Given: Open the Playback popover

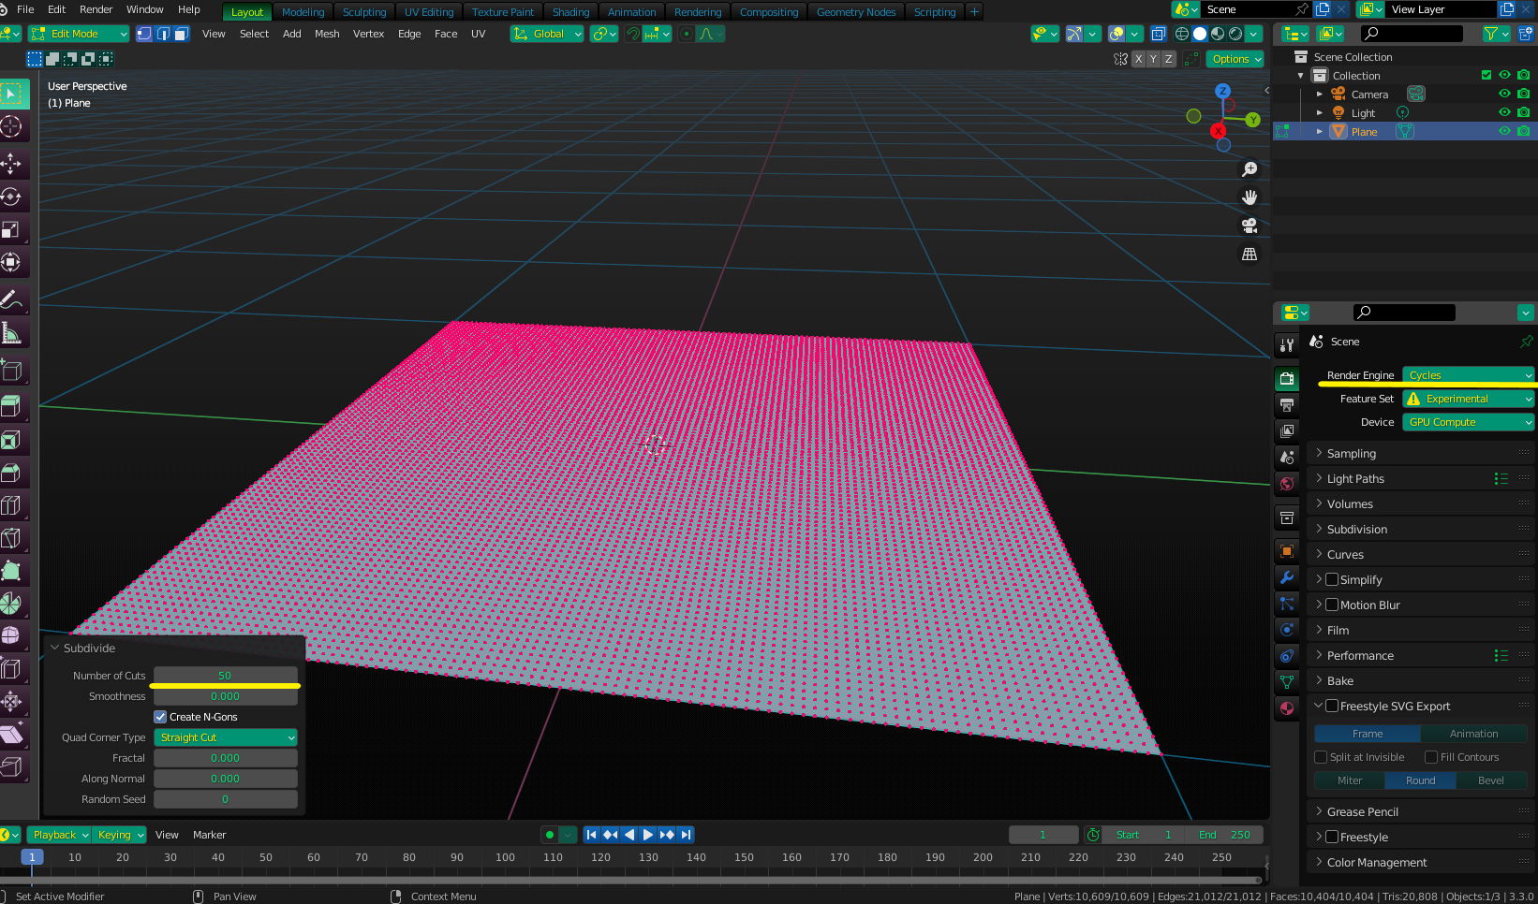Looking at the screenshot, I should point(61,835).
